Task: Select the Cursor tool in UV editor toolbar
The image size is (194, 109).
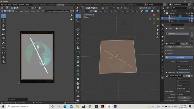Action: pyautogui.click(x=3, y=20)
